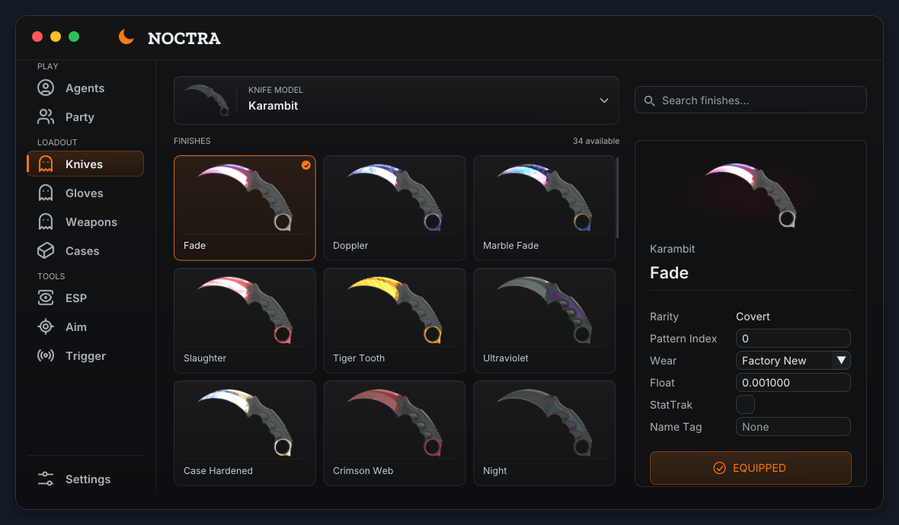Click the magnifier icon in search

point(649,100)
